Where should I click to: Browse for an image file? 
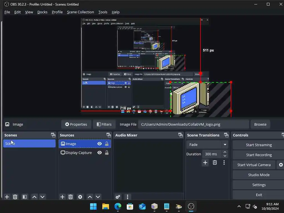[260, 125]
